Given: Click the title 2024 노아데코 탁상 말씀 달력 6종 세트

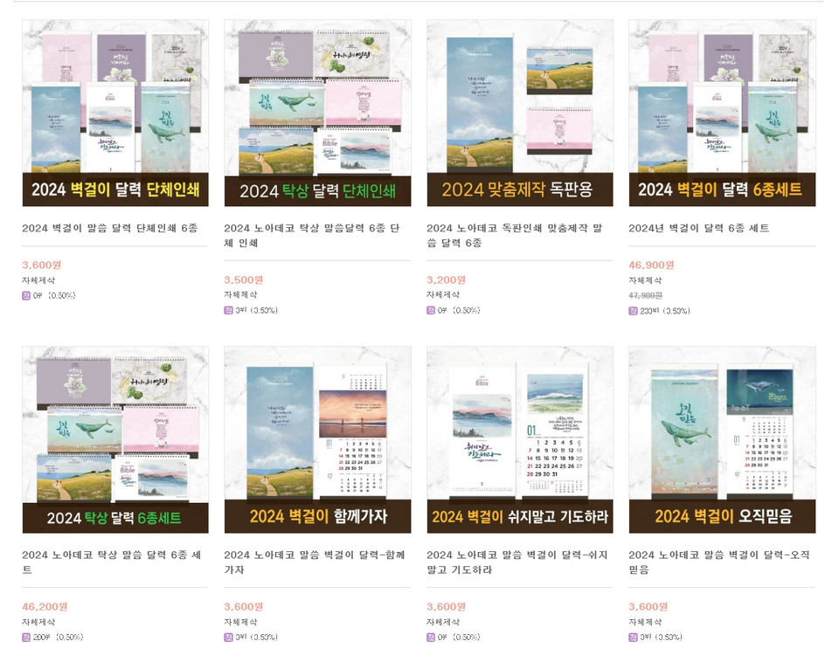Looking at the screenshot, I should [111, 562].
